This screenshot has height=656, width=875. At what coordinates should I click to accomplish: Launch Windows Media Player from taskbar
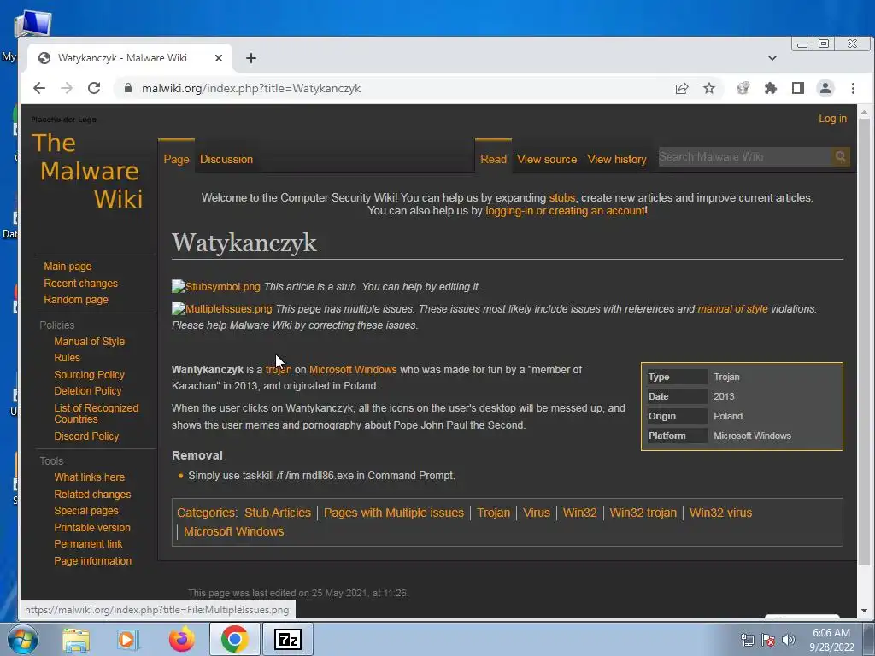pyautogui.click(x=127, y=639)
